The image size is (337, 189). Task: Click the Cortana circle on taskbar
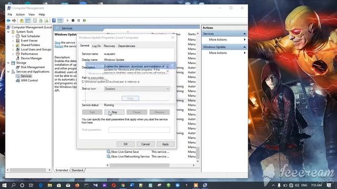coord(22,185)
